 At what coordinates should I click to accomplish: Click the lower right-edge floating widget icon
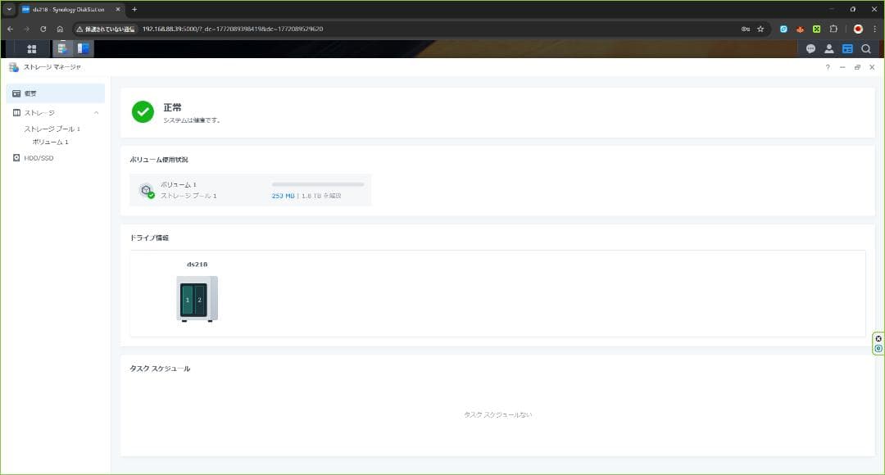[x=878, y=349]
